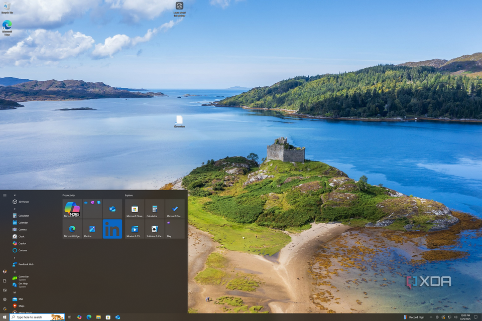Open File Explorer from the taskbar
This screenshot has width=482, height=321.
click(98, 317)
